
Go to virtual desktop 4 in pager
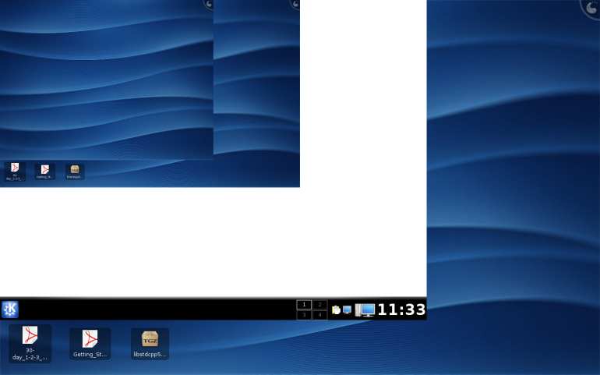coord(319,315)
